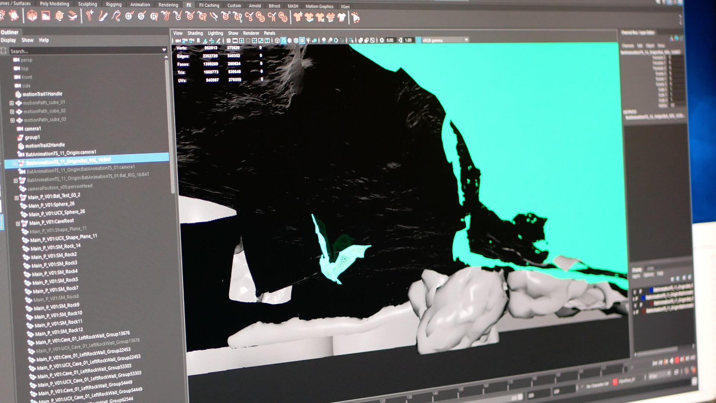Open the viewport Shading menu
Image resolution: width=716 pixels, height=403 pixels.
point(195,33)
